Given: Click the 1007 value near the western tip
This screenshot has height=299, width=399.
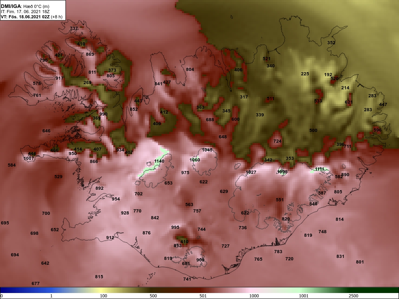Looking at the screenshot, I should [x=28, y=158].
